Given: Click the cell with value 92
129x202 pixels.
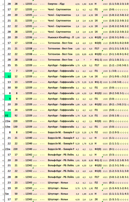Looking at the screenshot, I should click(x=16, y=115).
